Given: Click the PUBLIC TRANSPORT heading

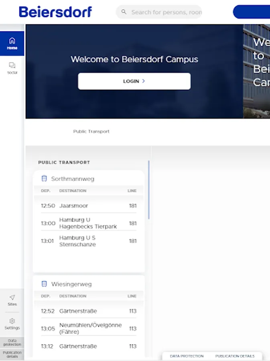Looking at the screenshot, I should (64, 162).
